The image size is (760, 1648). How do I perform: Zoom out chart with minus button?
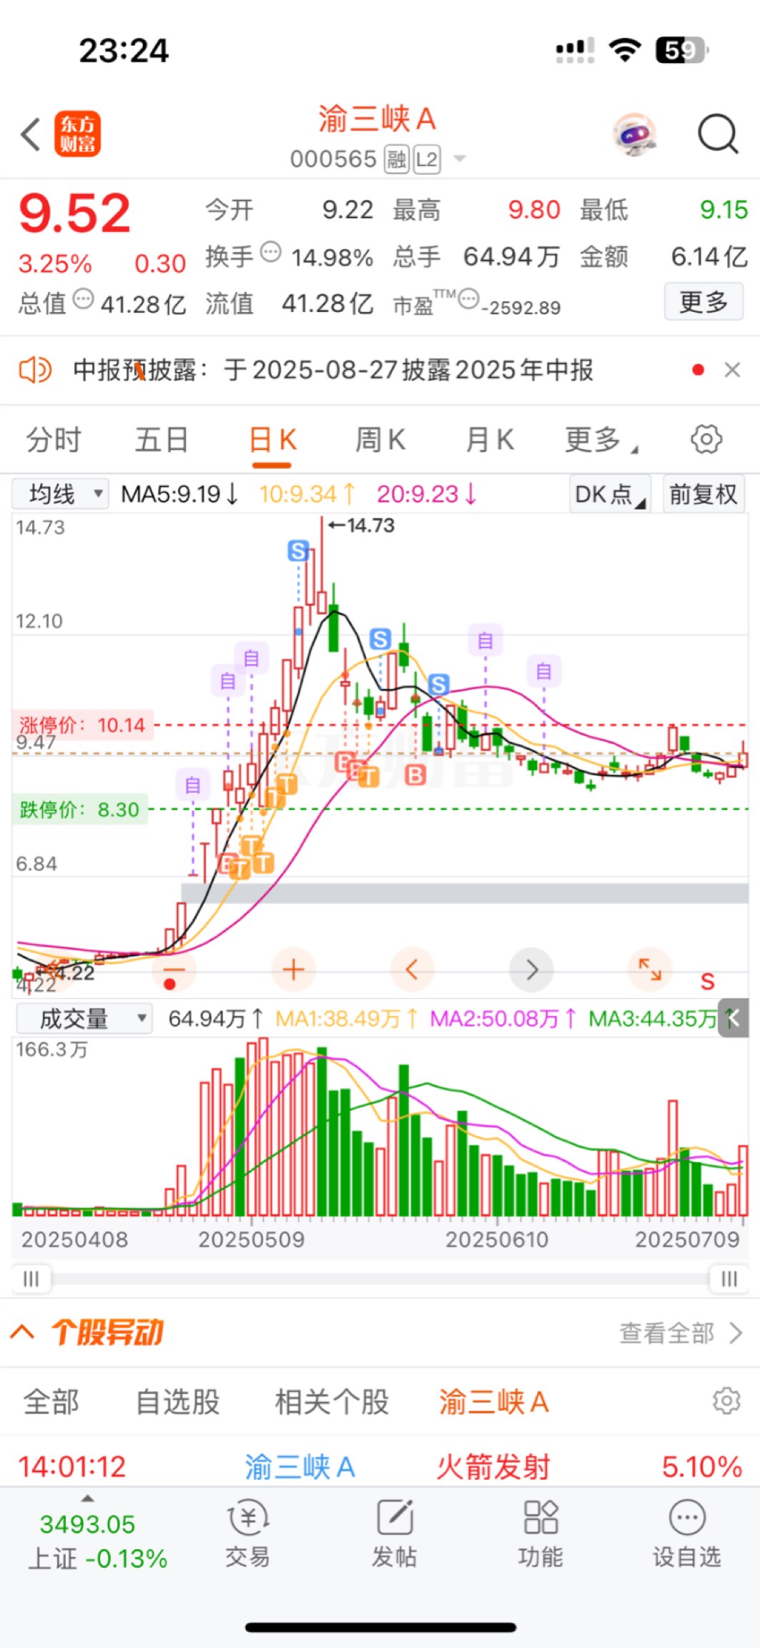174,970
